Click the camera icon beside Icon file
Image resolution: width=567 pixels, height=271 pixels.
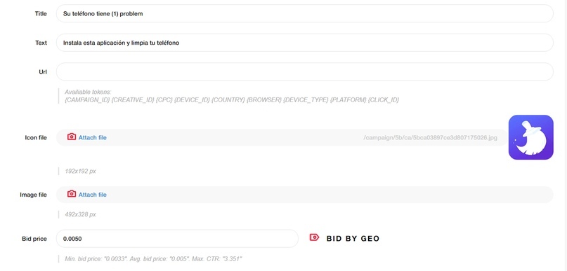tap(72, 137)
